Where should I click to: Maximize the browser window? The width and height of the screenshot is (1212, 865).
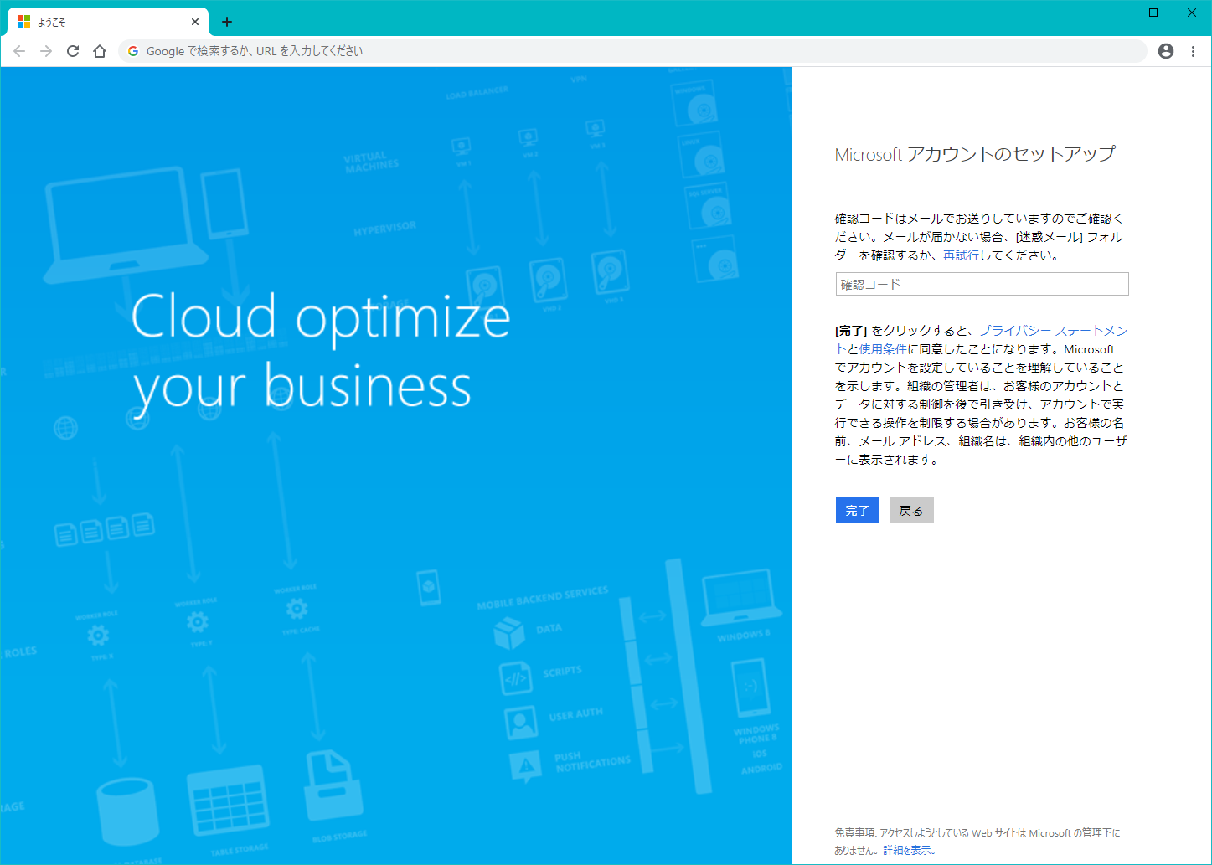[x=1153, y=13]
